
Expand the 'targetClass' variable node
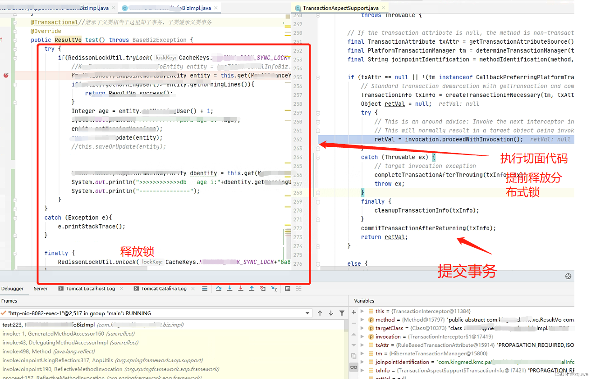pyautogui.click(x=362, y=328)
